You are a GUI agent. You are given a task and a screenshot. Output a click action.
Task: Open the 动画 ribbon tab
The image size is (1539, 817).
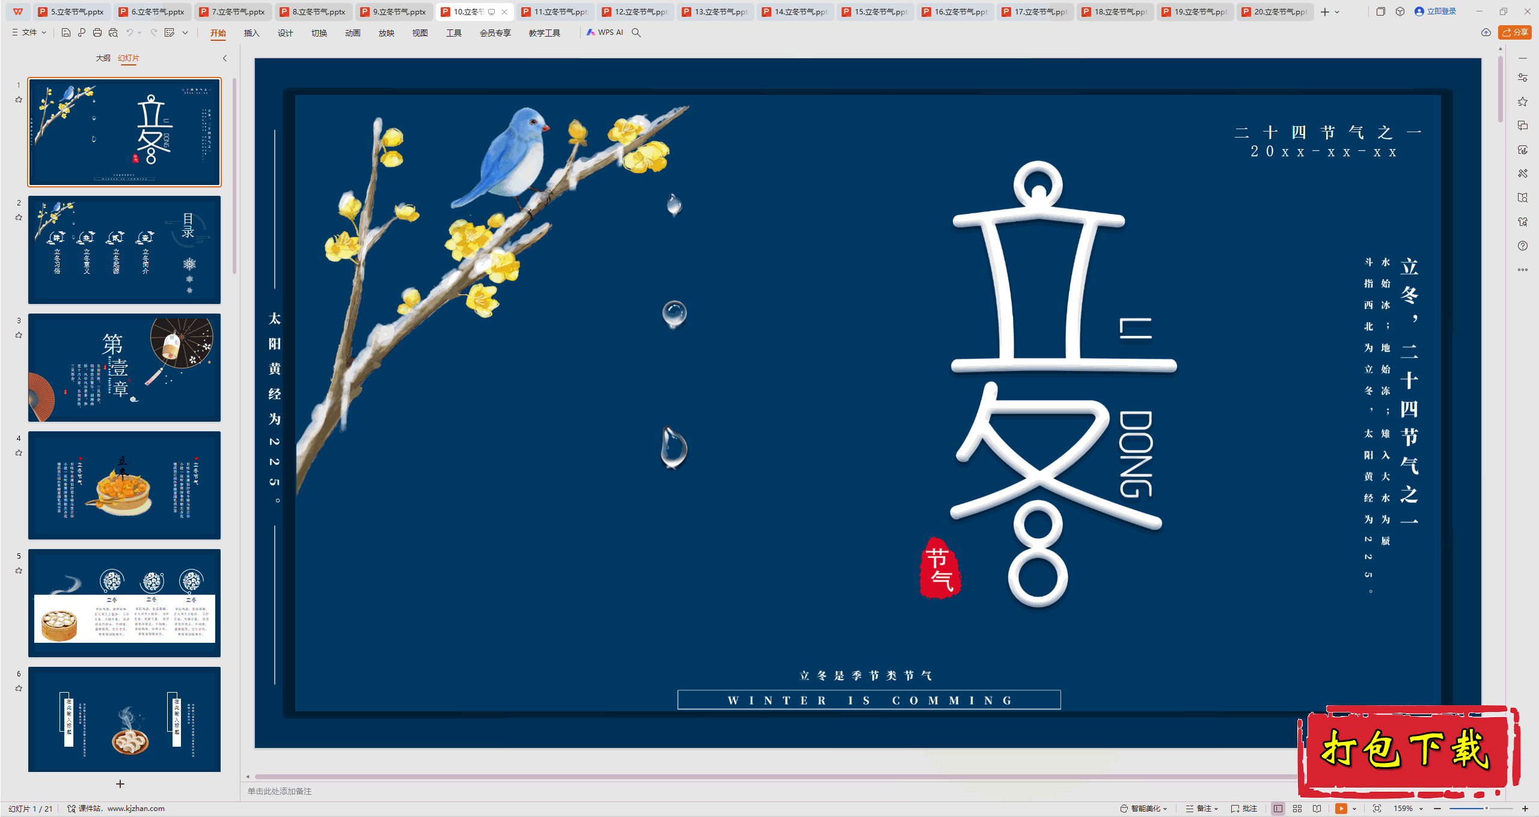click(x=352, y=33)
